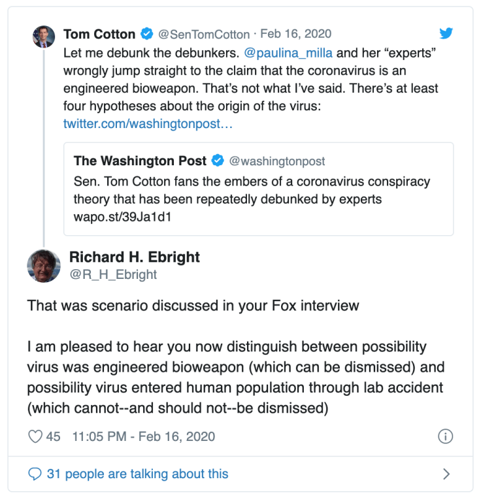Expand conversation with right chevron arrow

point(446,474)
